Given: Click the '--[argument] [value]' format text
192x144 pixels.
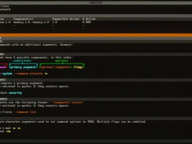Looking at the screenshot, I should [x=67, y=102].
